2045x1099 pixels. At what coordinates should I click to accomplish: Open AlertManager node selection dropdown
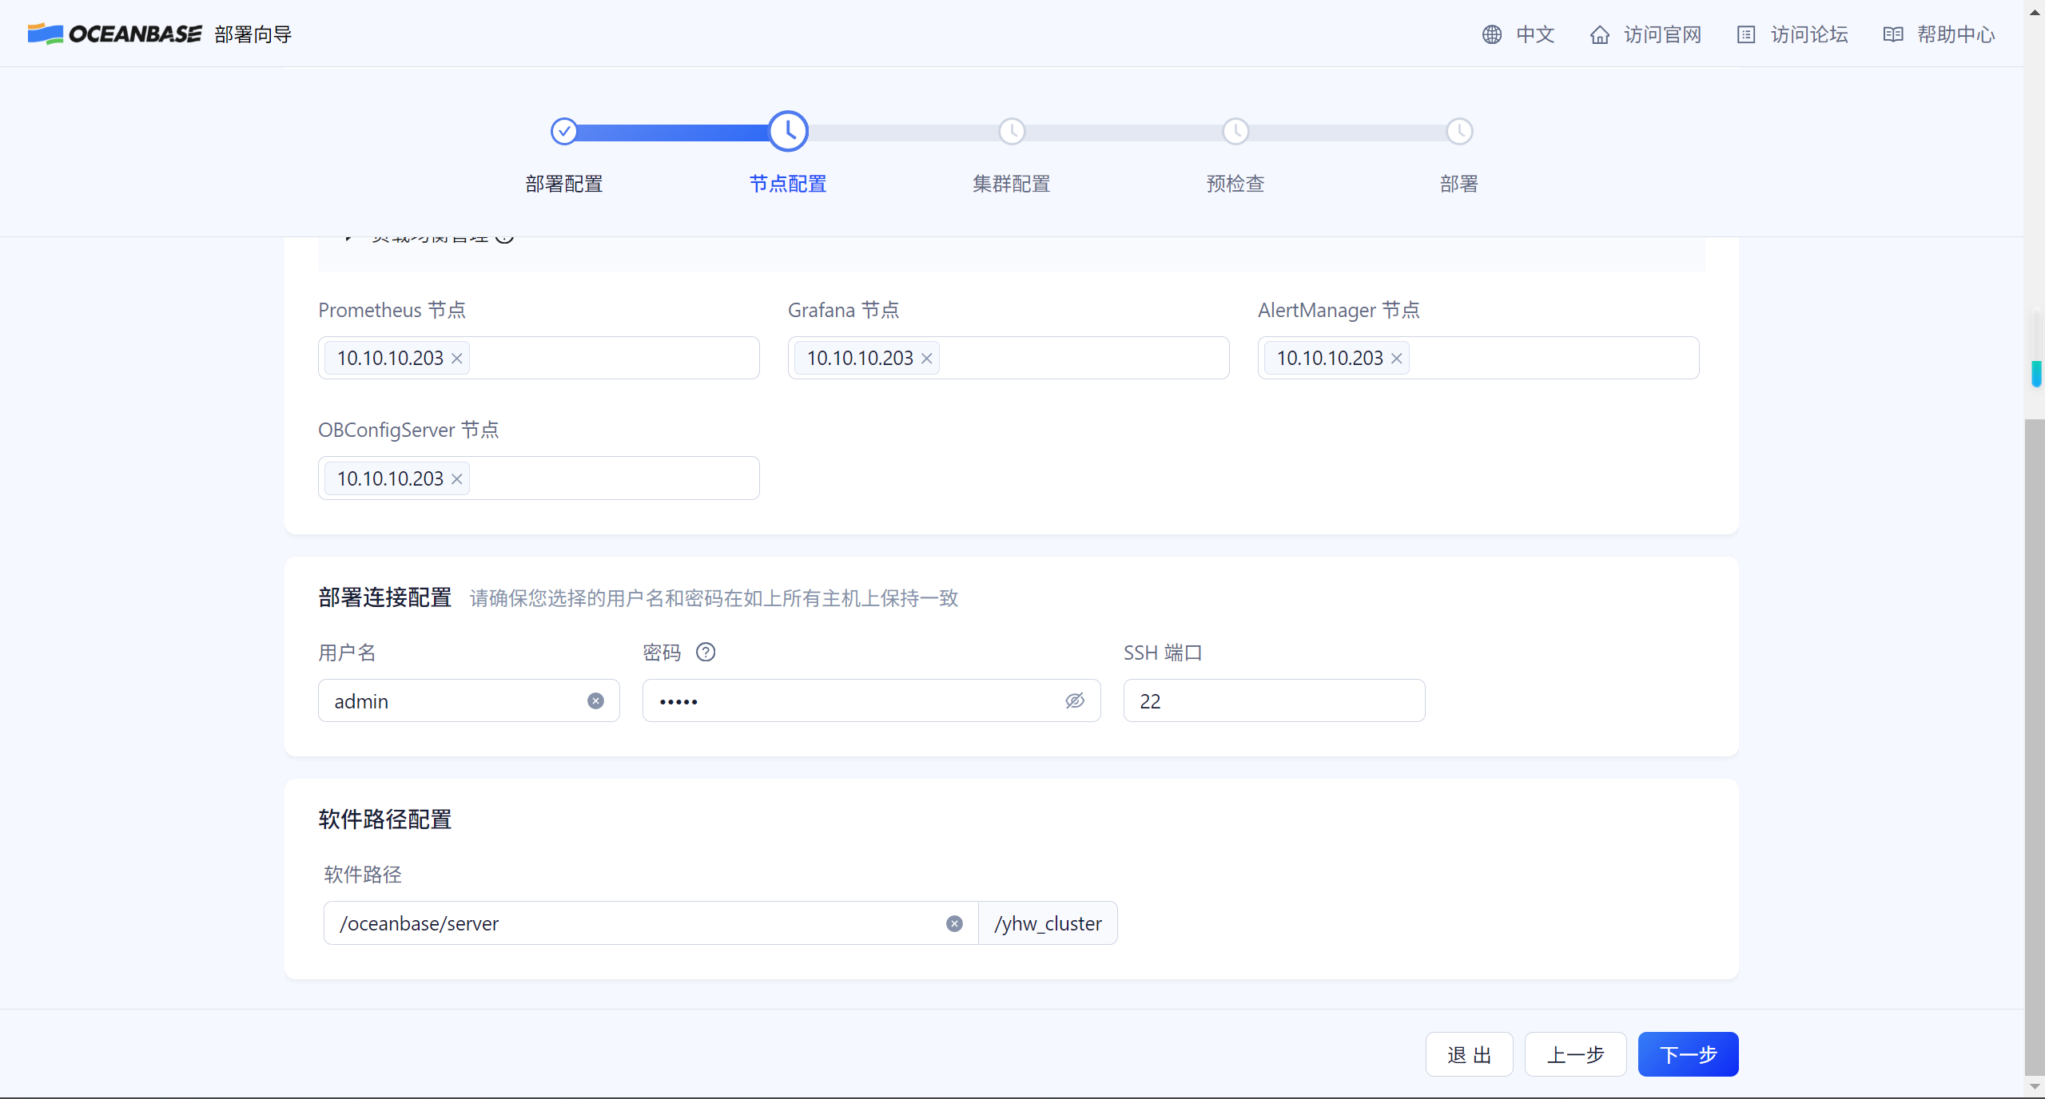[x=1550, y=359]
